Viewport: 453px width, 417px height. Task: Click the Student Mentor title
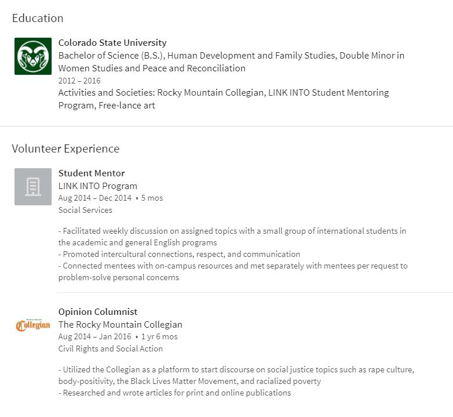coord(92,173)
